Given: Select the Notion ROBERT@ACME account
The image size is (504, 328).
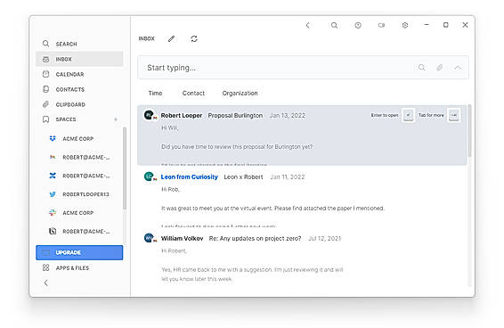Looking at the screenshot, I should (x=79, y=232).
